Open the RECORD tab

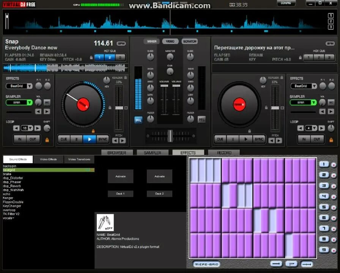(x=224, y=152)
